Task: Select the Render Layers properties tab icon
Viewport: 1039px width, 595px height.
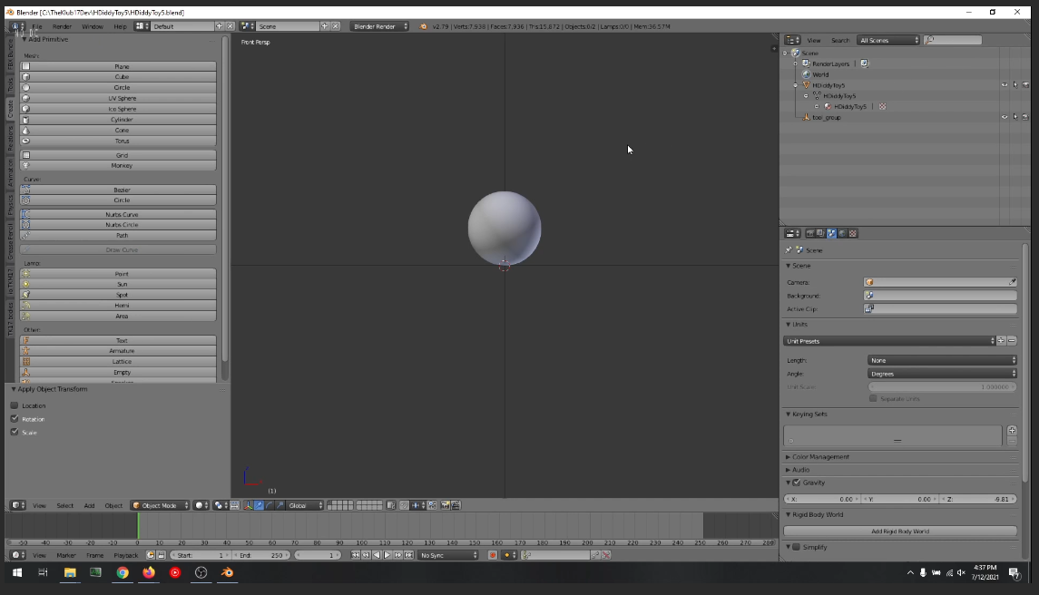Action: (820, 233)
